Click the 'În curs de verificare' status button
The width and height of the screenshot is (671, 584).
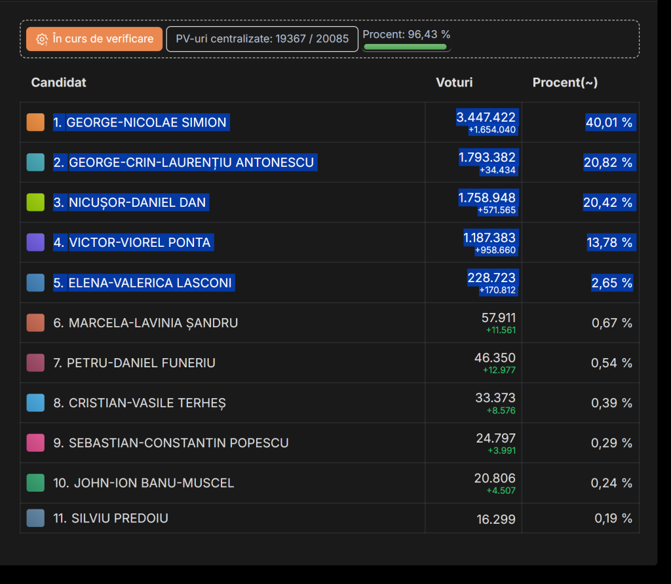[x=94, y=39]
